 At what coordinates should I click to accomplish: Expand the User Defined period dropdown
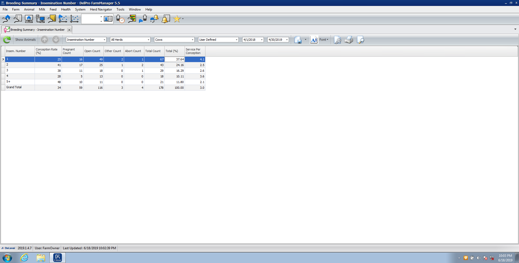click(237, 40)
